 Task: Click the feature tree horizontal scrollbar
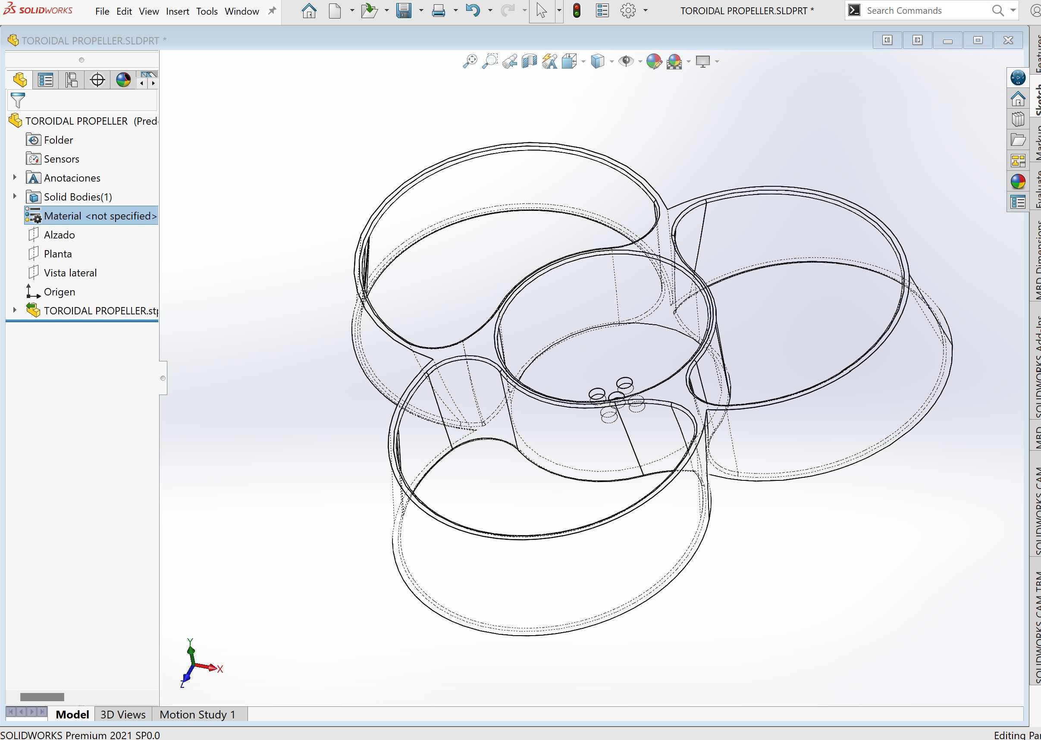pyautogui.click(x=42, y=697)
